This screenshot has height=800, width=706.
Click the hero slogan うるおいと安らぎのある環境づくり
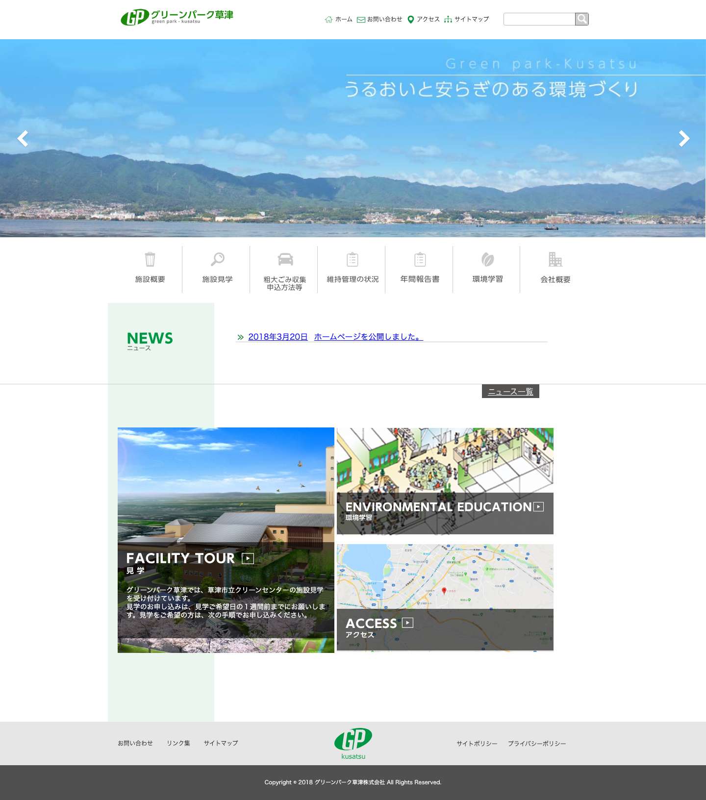[491, 89]
